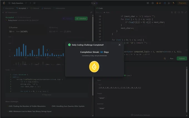Click code editor line number 14
The height and width of the screenshot is (118, 189).
(100, 28)
